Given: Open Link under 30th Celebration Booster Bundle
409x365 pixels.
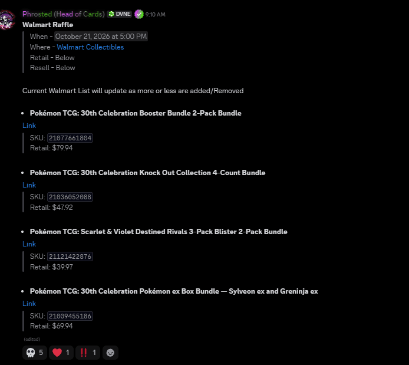Looking at the screenshot, I should point(29,126).
